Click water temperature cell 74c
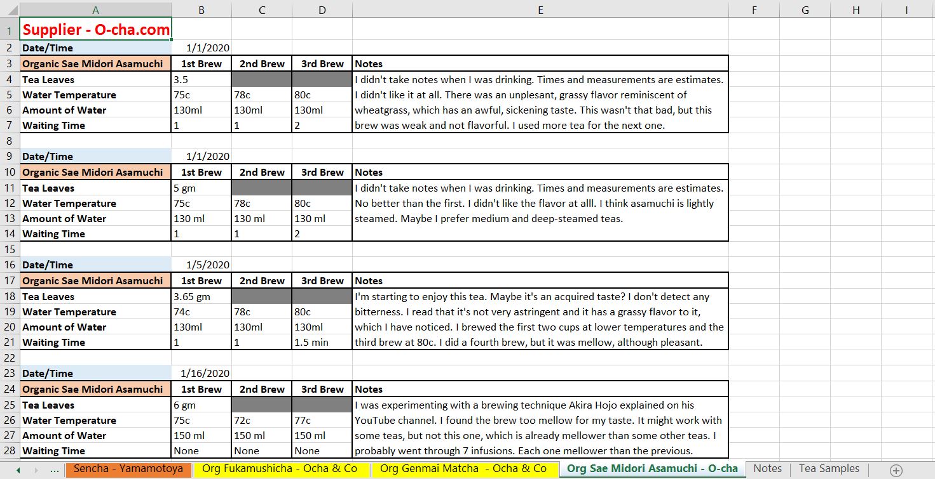 coord(201,312)
